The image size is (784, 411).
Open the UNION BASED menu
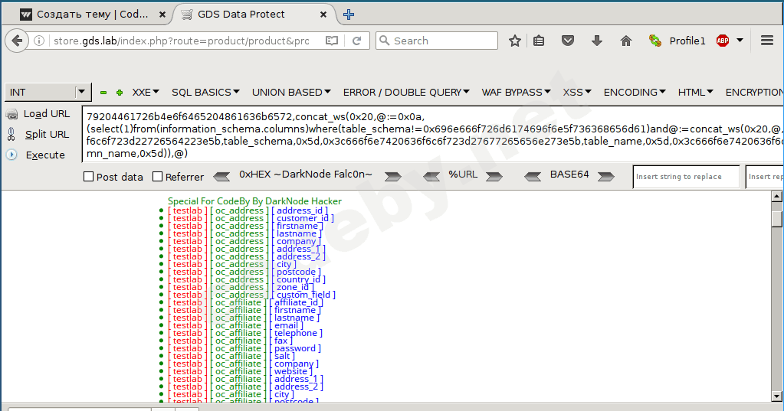click(291, 93)
